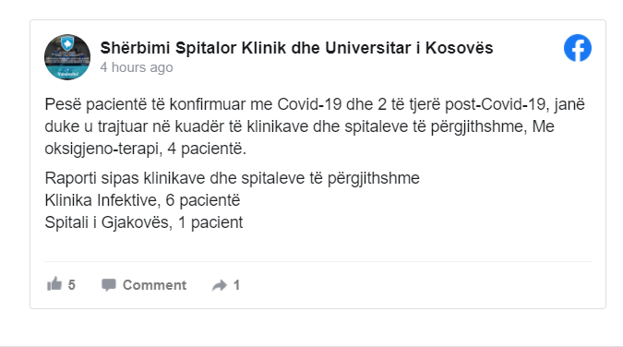623x347 pixels.
Task: Click the thumbs-up like icon
Action: (54, 284)
